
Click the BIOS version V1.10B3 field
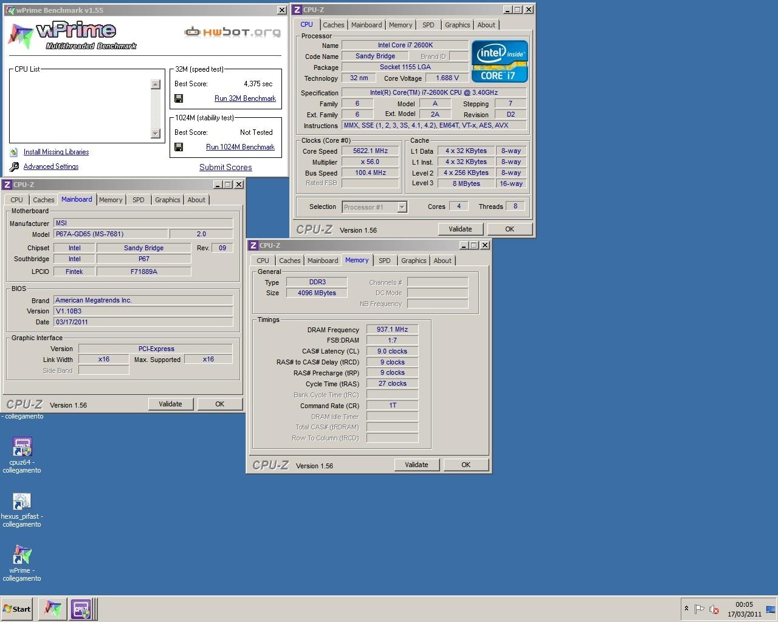click(x=143, y=311)
